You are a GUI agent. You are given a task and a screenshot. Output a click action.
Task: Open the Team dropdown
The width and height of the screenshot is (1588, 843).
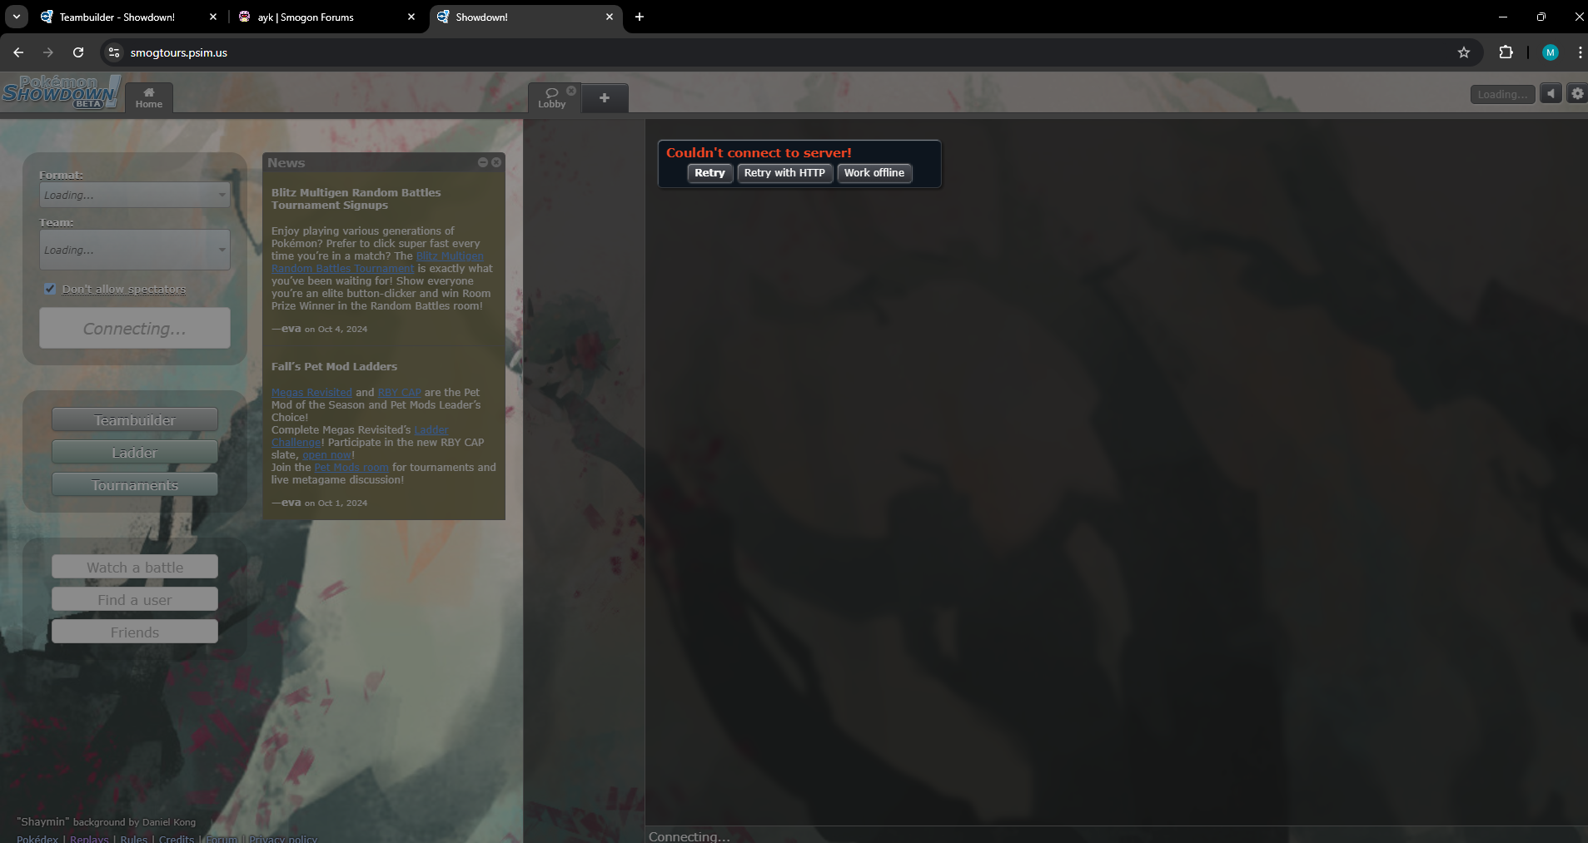(x=135, y=250)
